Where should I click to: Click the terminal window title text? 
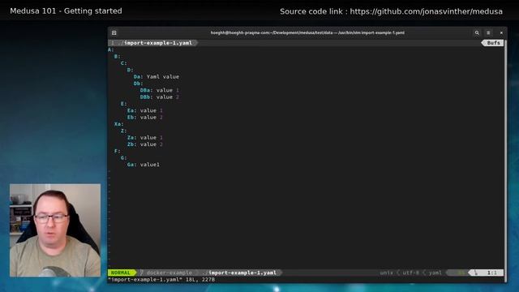[307, 32]
